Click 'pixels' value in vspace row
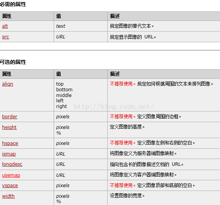 point(63,186)
